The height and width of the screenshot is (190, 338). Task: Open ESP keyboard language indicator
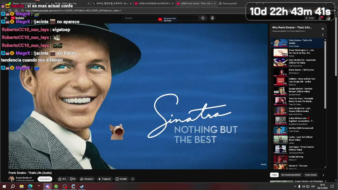313,187
